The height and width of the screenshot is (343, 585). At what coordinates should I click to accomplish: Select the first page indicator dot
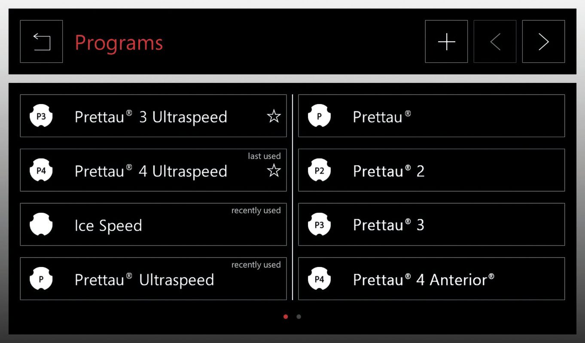point(286,317)
